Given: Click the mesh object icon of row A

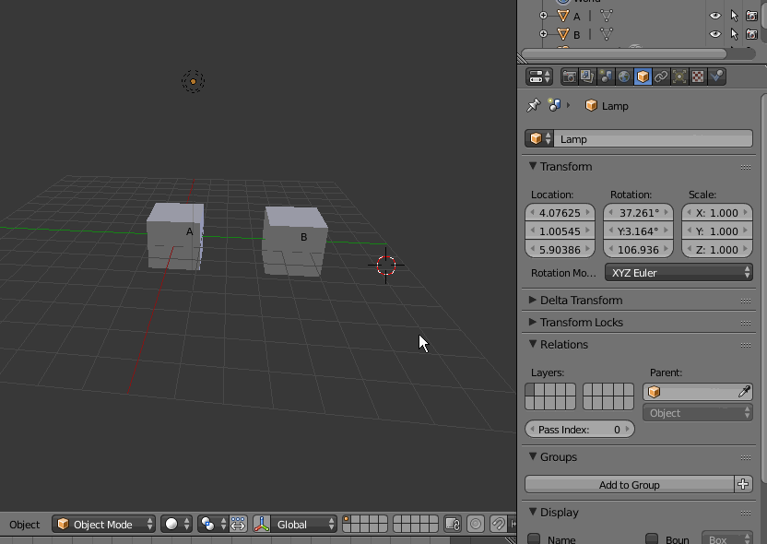Looking at the screenshot, I should pyautogui.click(x=563, y=17).
